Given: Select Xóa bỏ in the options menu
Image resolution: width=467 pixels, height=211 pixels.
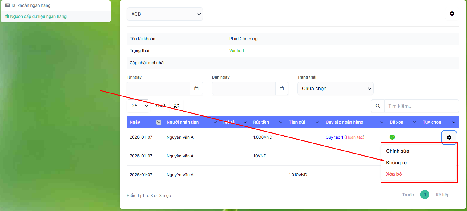Looking at the screenshot, I should click(394, 174).
